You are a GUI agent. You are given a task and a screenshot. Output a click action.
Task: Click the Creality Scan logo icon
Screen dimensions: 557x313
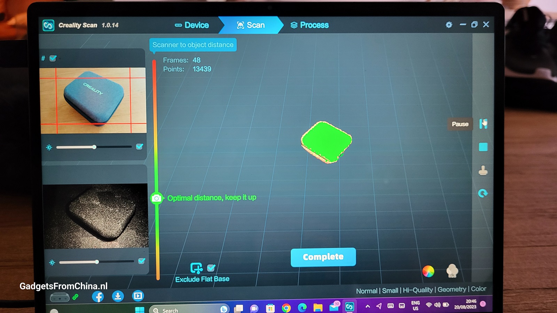point(48,25)
